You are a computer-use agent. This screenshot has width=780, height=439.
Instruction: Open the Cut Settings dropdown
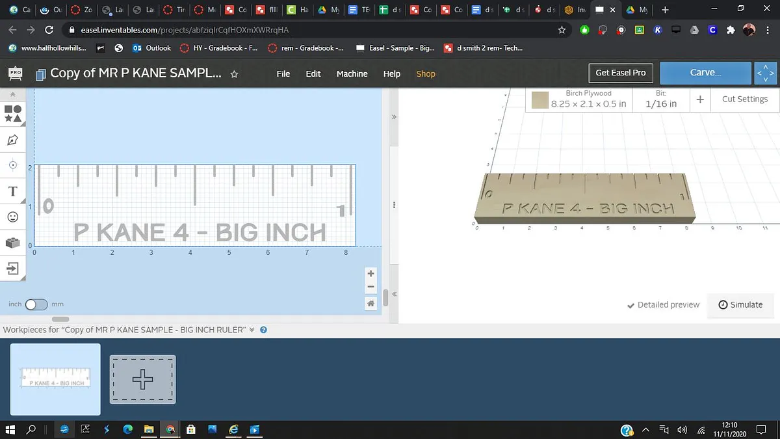744,99
